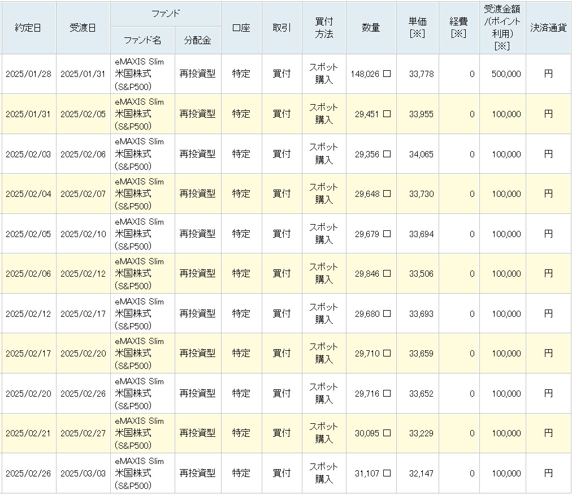Open the eMAXIS Slim fund dated 2025/02/26

point(139,473)
